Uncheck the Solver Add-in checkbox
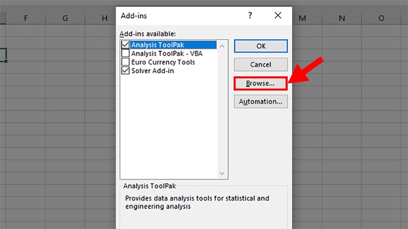Image resolution: width=408 pixels, height=229 pixels. coord(125,71)
